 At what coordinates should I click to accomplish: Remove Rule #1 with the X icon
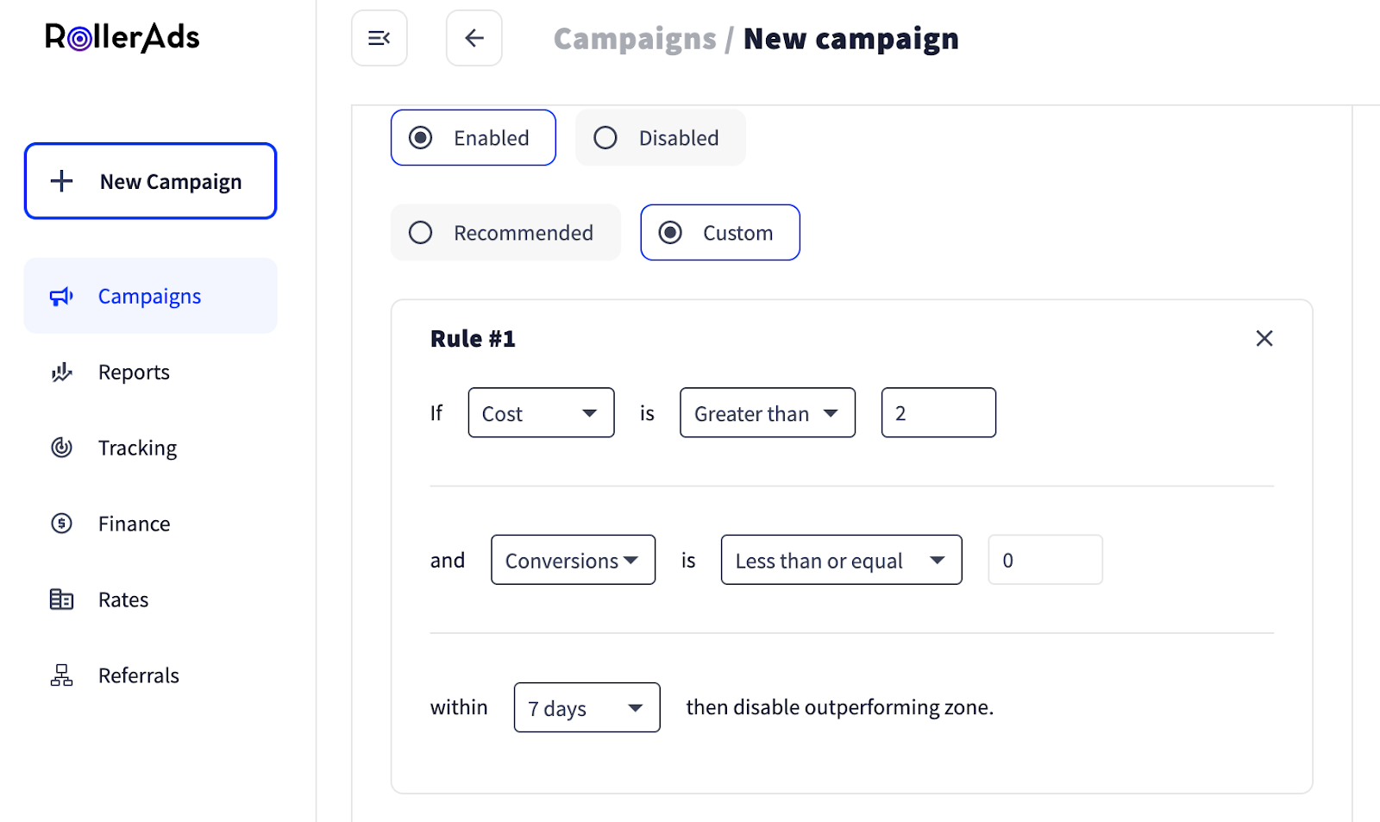1264,338
